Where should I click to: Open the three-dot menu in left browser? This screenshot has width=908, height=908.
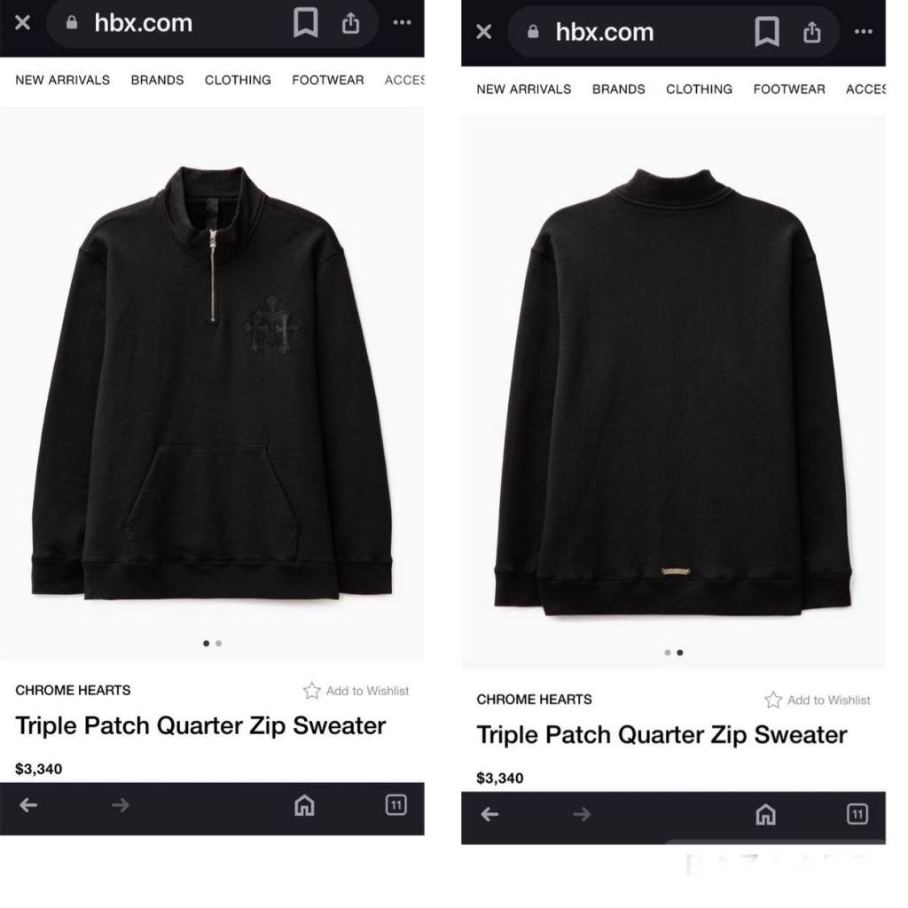pos(402,22)
